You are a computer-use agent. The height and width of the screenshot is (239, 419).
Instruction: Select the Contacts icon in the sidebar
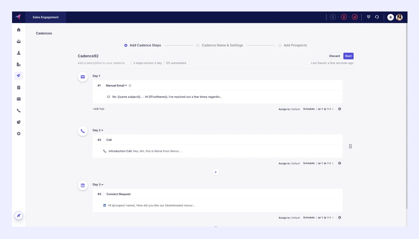click(19, 53)
